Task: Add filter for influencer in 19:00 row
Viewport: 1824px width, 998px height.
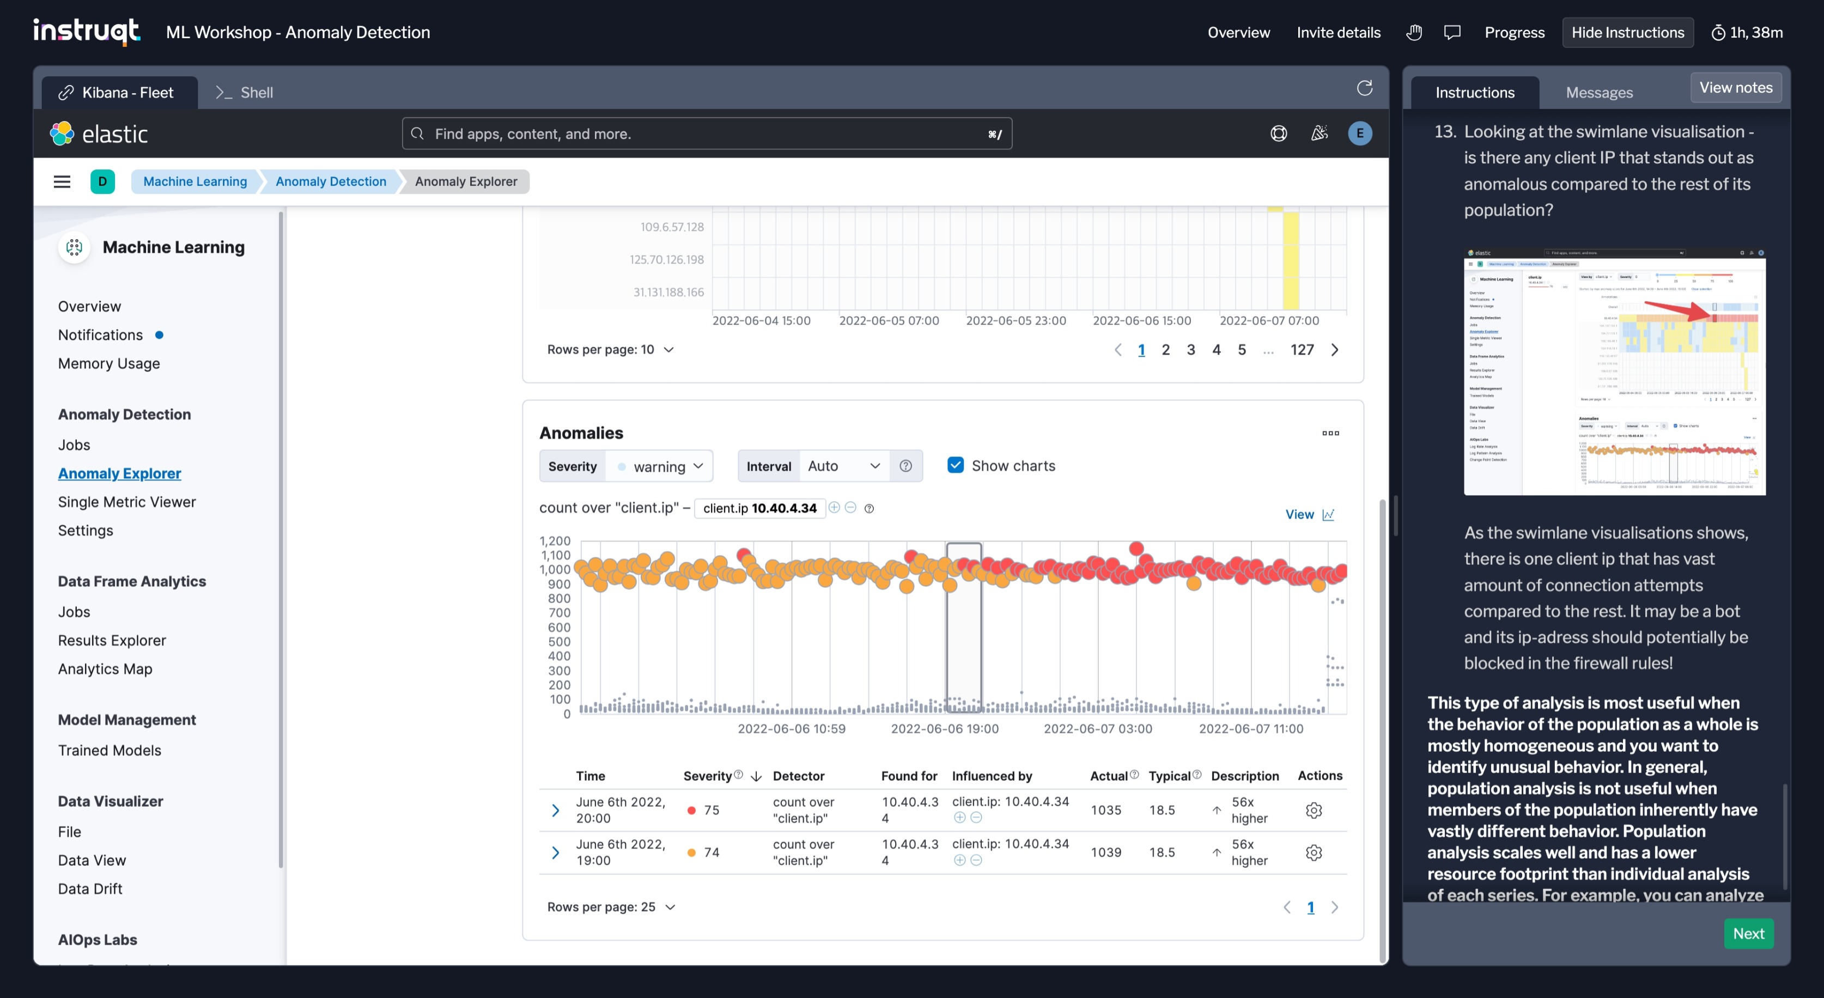Action: (960, 861)
